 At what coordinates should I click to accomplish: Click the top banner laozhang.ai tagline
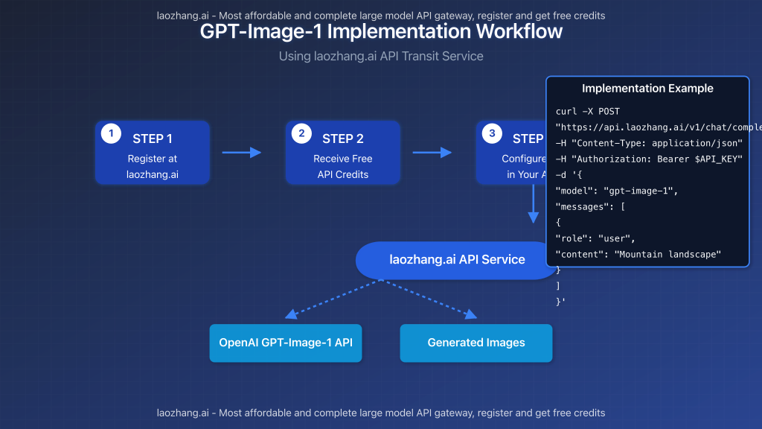coord(381,16)
